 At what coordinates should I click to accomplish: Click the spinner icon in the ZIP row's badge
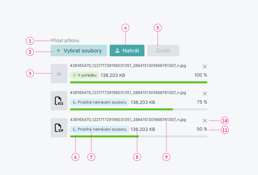click(75, 129)
